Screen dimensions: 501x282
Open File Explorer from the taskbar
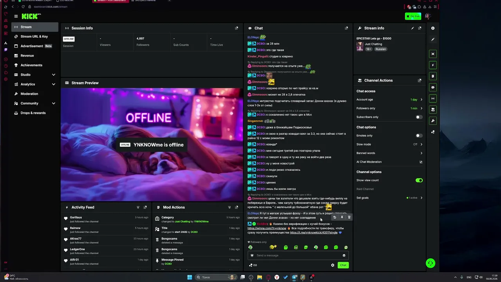coord(260,277)
